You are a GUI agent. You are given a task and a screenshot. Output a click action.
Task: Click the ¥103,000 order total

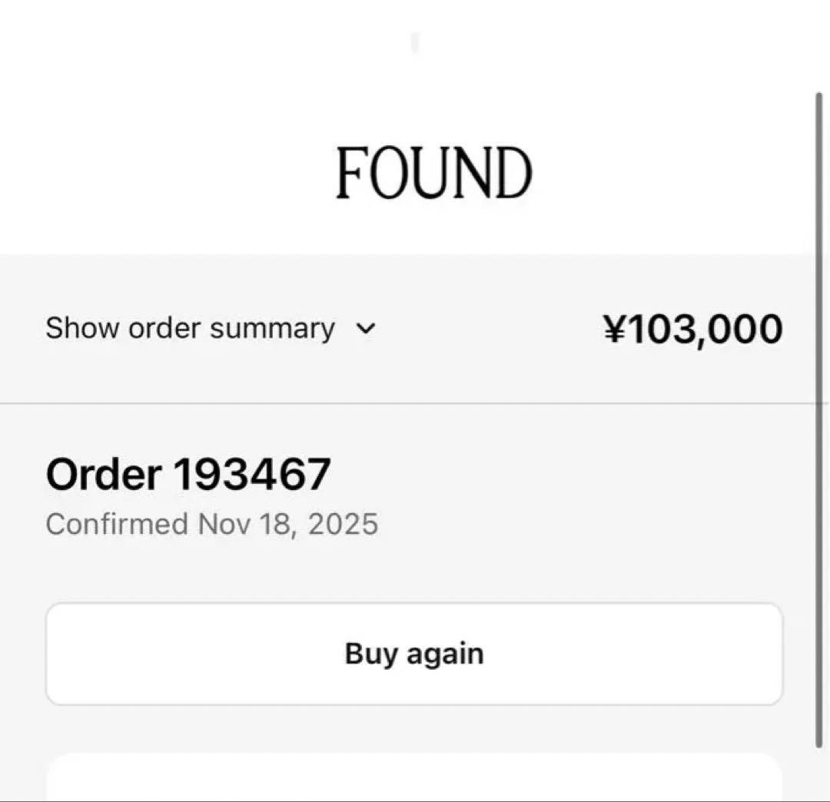(x=693, y=329)
